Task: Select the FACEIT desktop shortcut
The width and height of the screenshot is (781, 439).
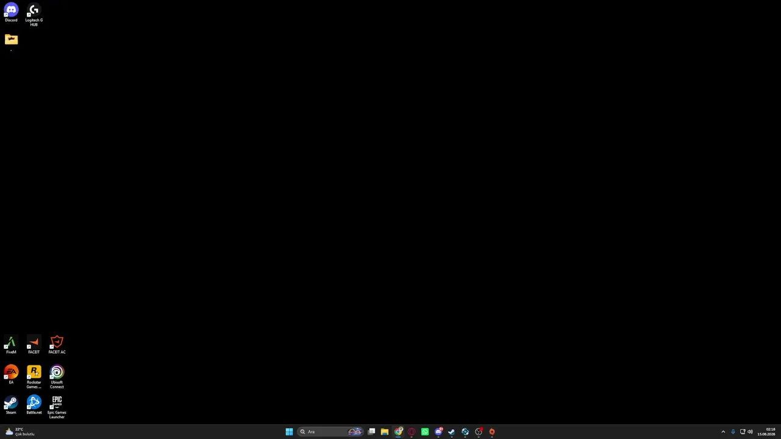Action: click(34, 345)
